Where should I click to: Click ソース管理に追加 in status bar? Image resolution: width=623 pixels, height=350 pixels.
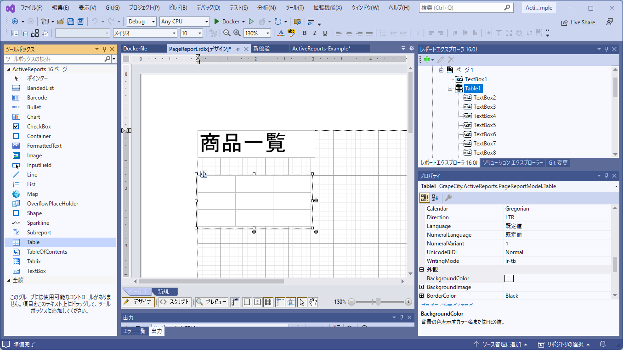click(x=501, y=344)
